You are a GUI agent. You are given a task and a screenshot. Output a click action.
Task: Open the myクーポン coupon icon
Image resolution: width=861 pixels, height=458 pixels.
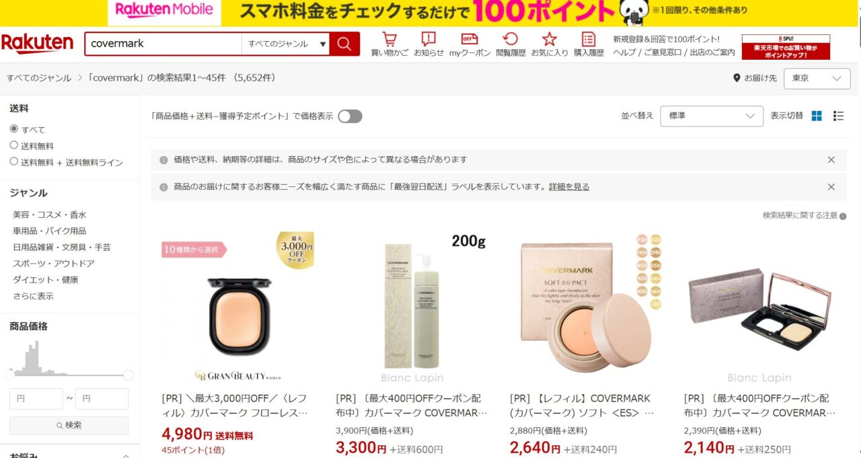pos(470,44)
